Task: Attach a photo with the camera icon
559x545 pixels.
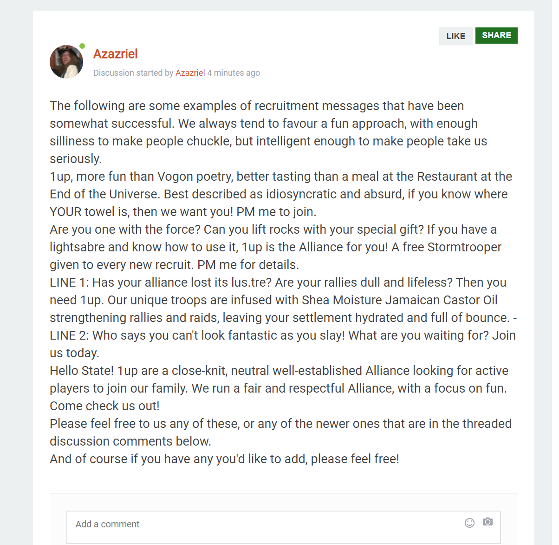Action: click(487, 522)
